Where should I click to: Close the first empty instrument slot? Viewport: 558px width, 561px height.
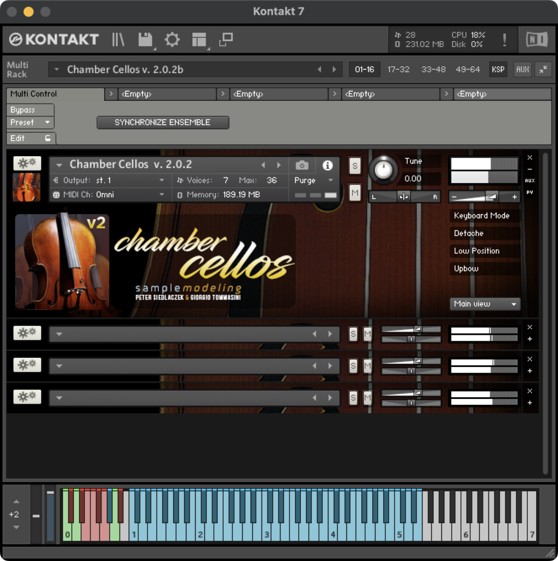[529, 328]
